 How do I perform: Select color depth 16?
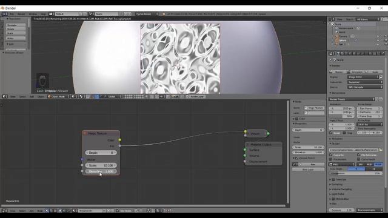[374, 169]
